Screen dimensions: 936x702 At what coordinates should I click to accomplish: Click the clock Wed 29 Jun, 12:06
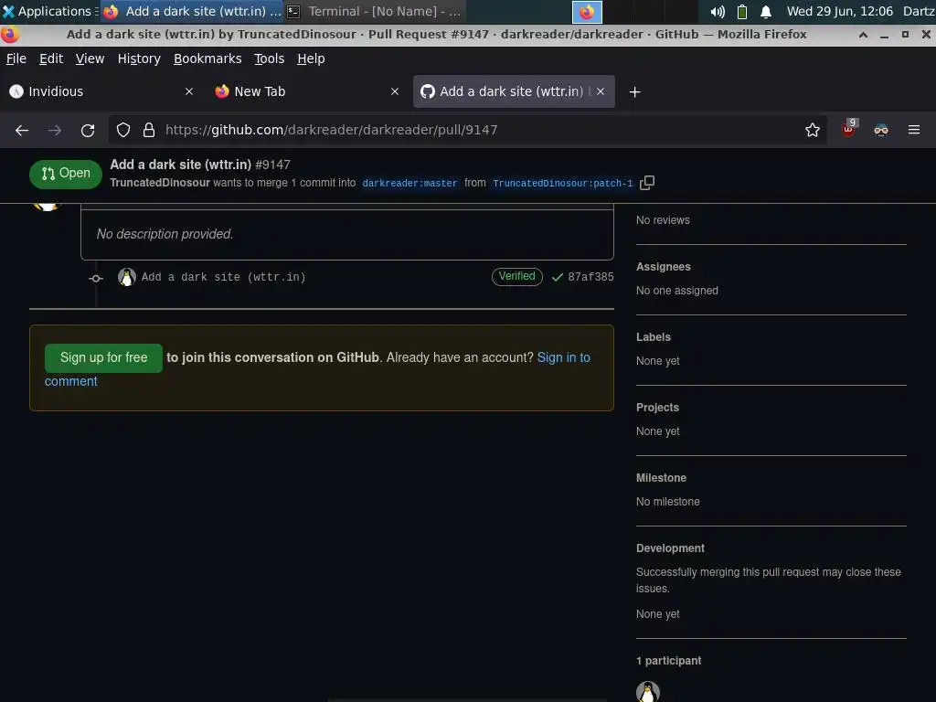[839, 11]
